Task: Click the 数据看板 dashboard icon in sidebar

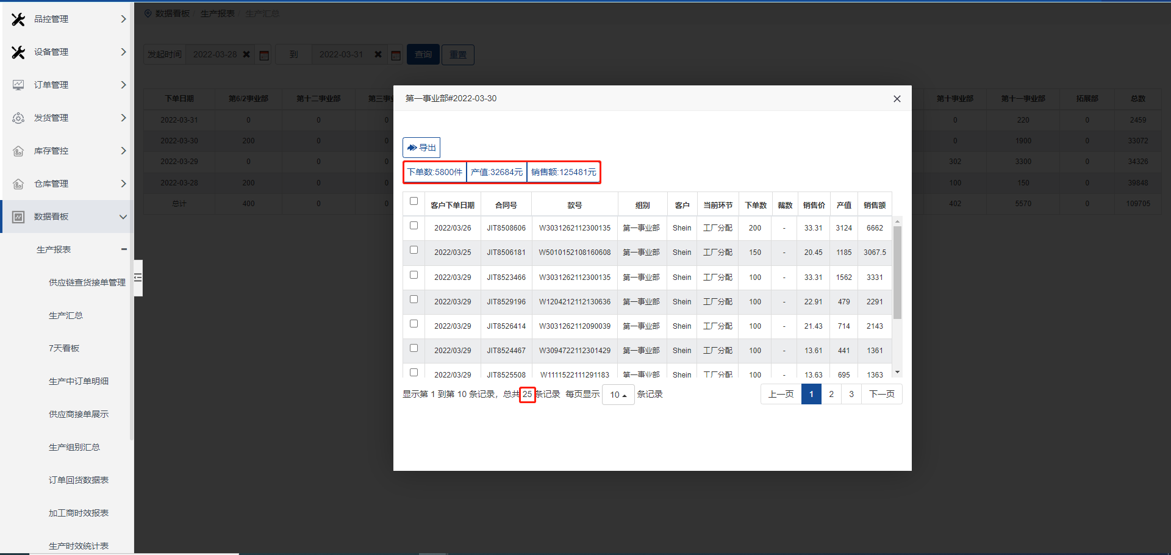Action: [18, 217]
